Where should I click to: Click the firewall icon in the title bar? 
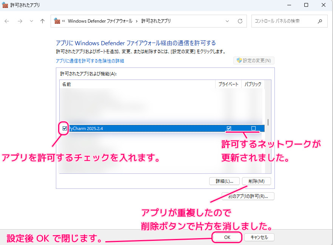(5, 5)
